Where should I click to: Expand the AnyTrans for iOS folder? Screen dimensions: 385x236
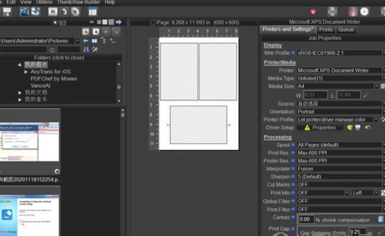(x=26, y=72)
